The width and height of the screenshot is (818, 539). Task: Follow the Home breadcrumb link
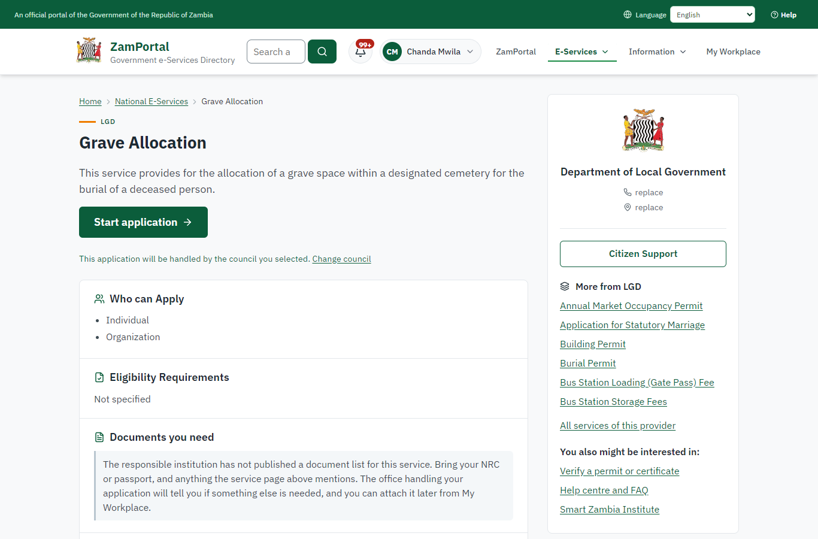point(90,101)
